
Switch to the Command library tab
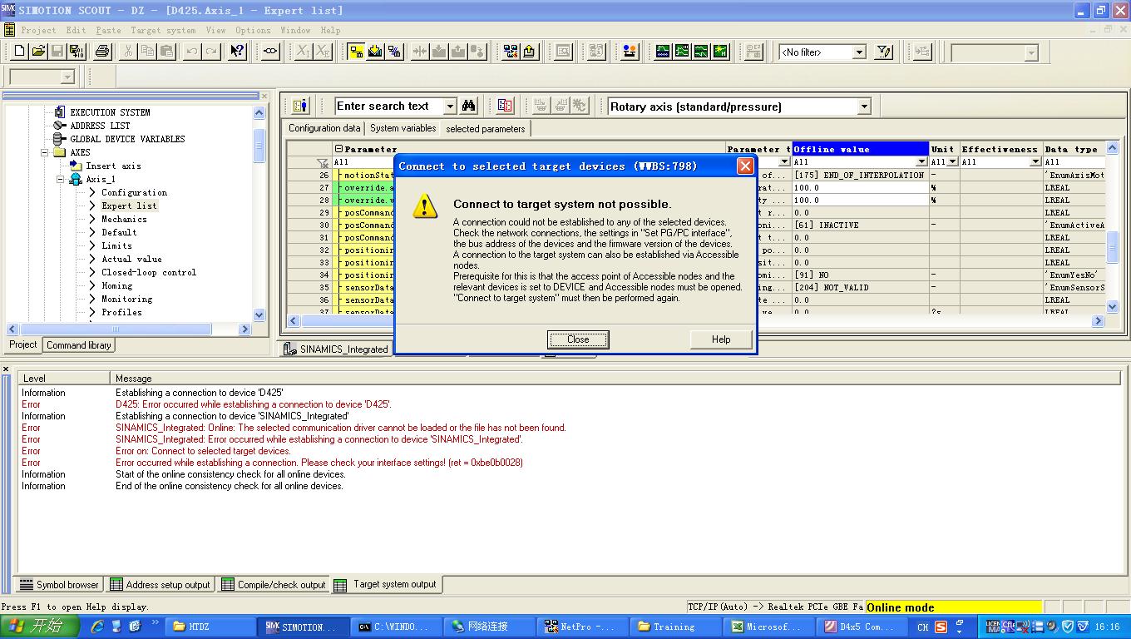click(x=79, y=345)
